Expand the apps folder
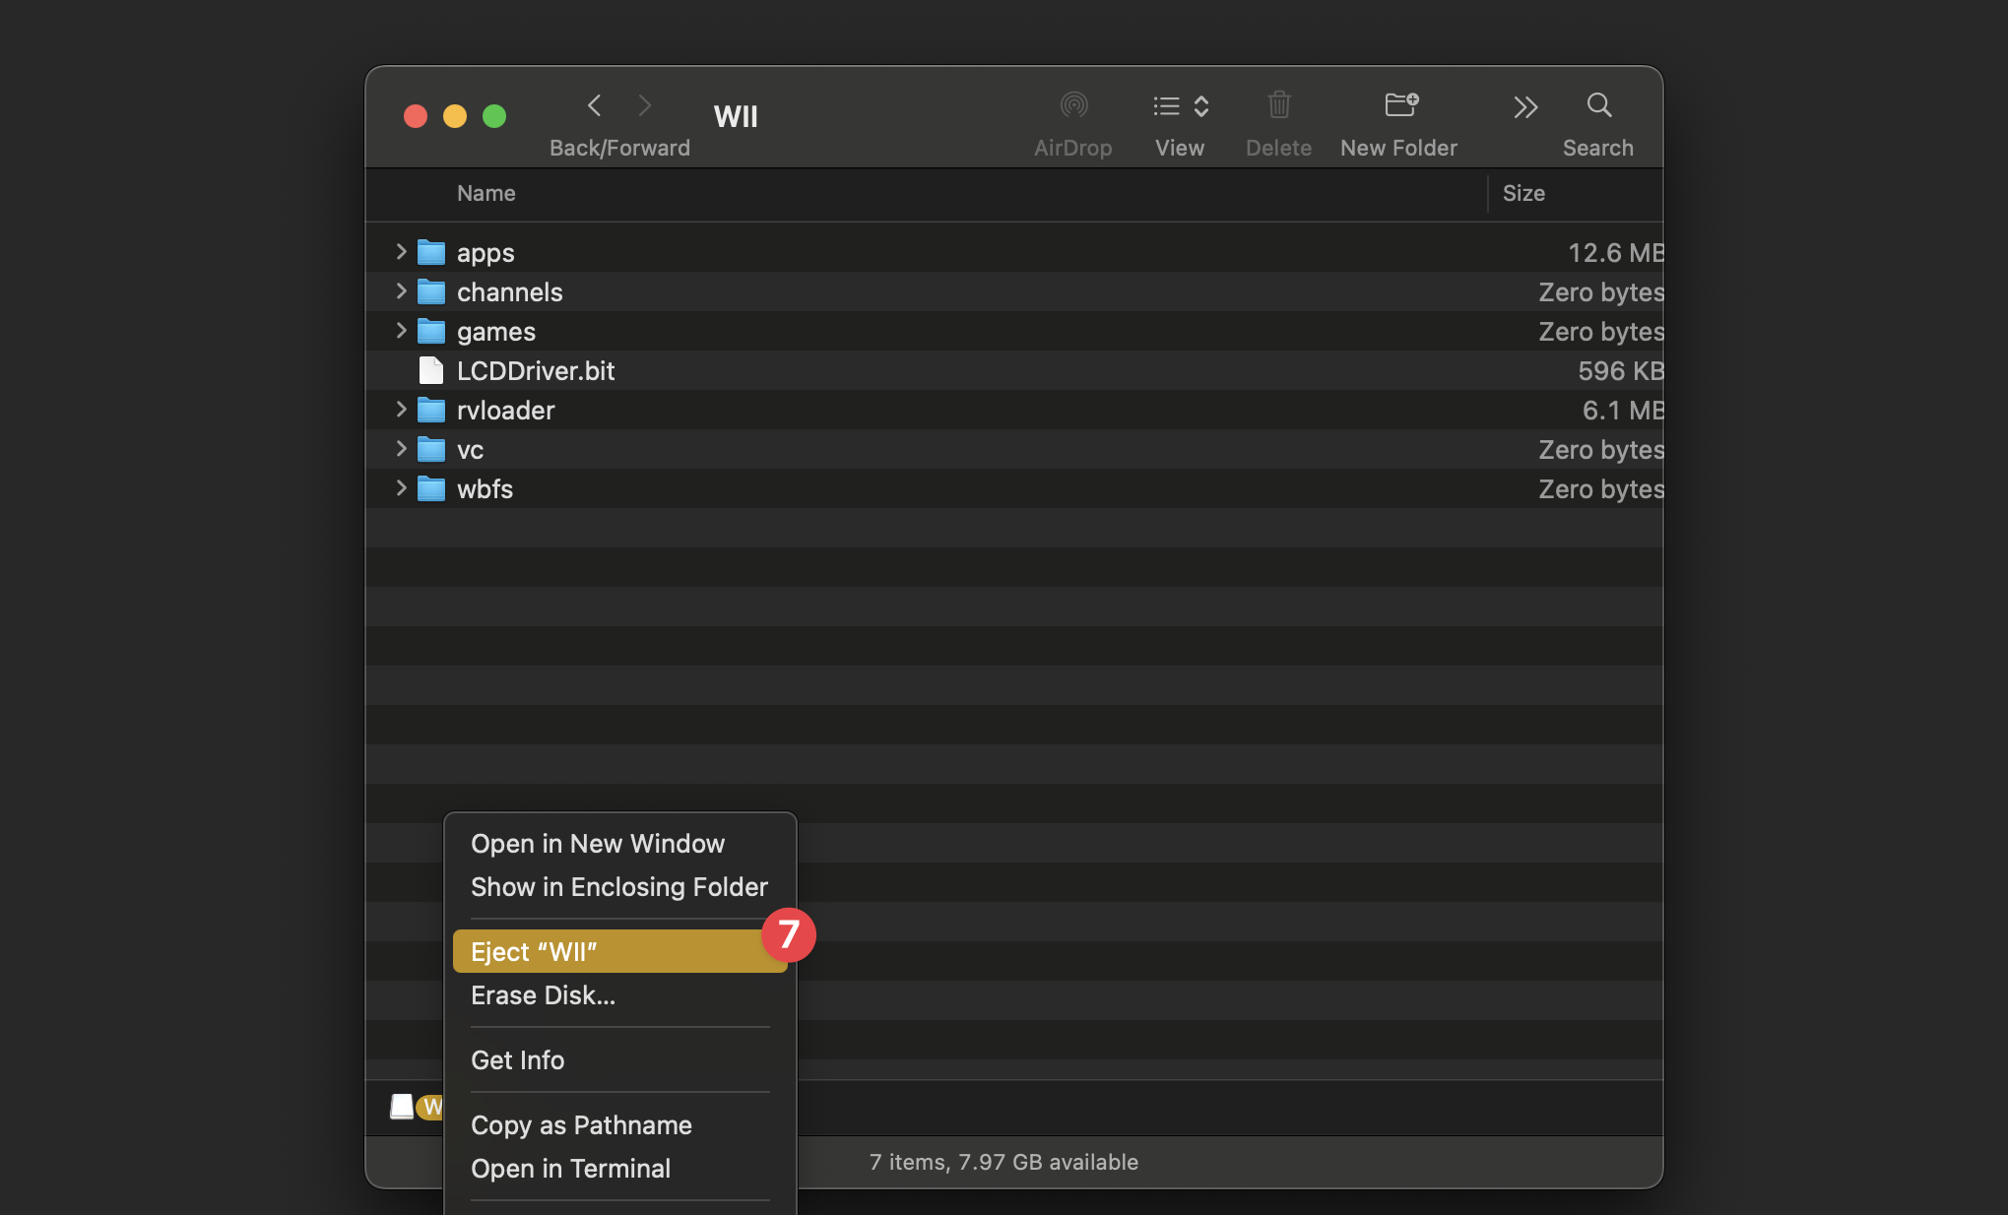 coord(401,252)
